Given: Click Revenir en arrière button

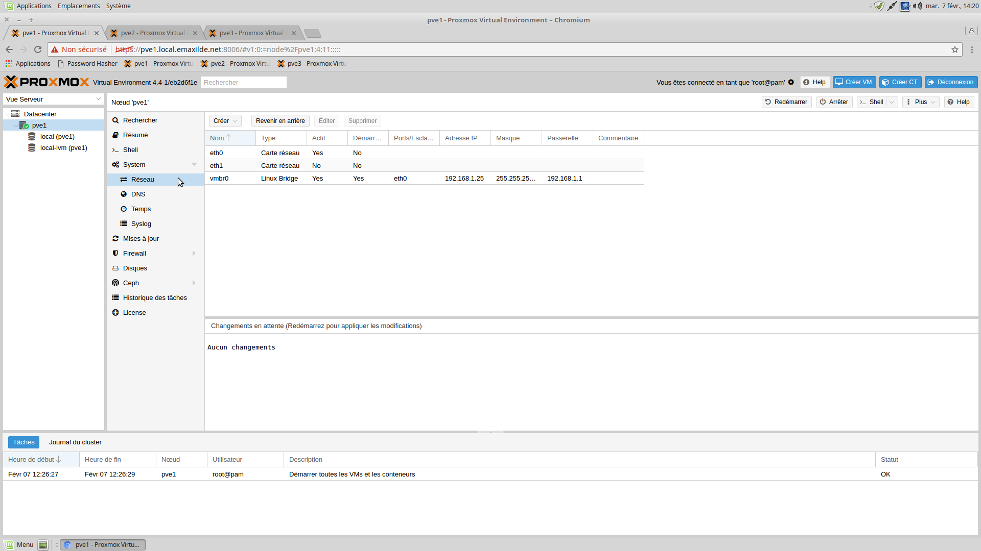Looking at the screenshot, I should [x=280, y=121].
